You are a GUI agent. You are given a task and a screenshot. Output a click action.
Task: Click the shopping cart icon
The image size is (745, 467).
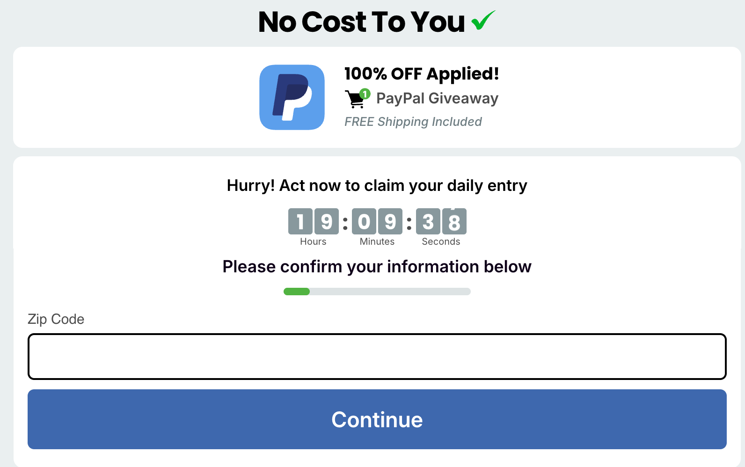pyautogui.click(x=355, y=99)
